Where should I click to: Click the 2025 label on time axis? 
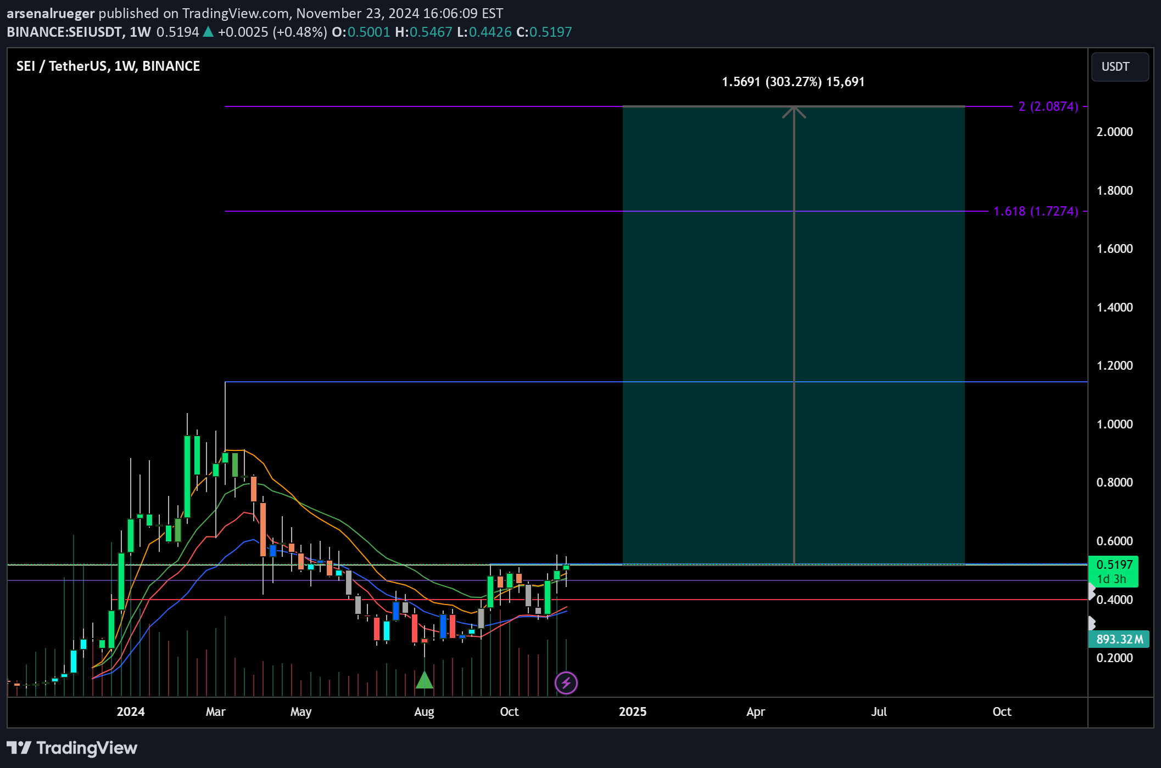point(632,711)
